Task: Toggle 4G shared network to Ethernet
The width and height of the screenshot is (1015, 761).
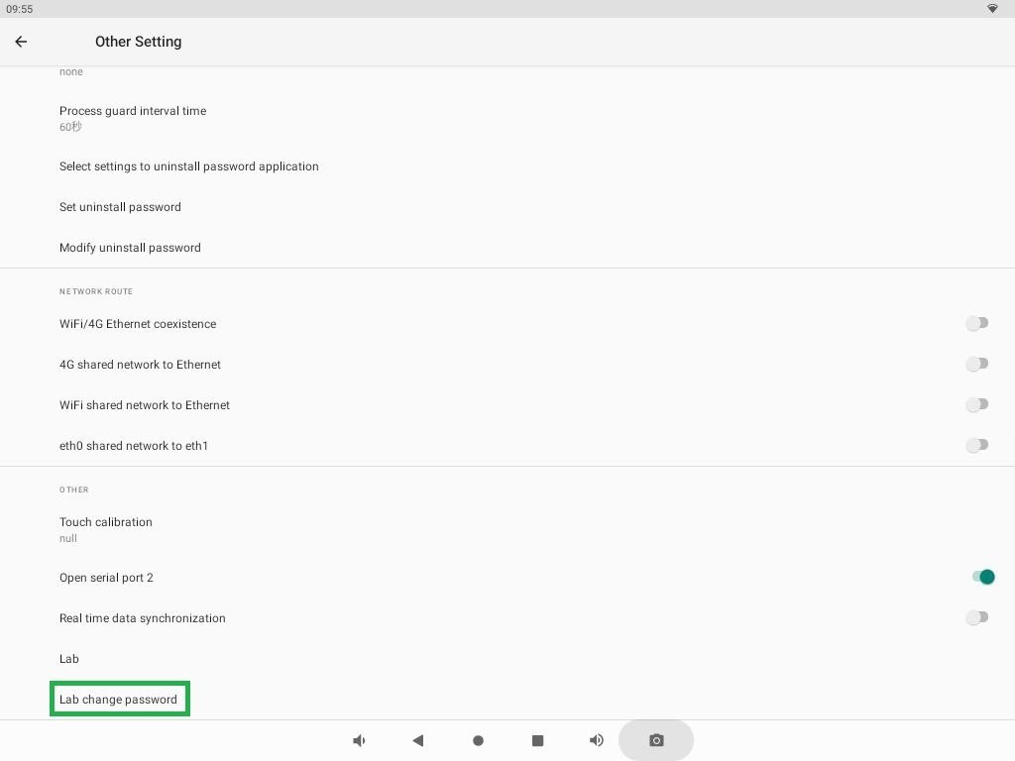Action: coord(977,364)
